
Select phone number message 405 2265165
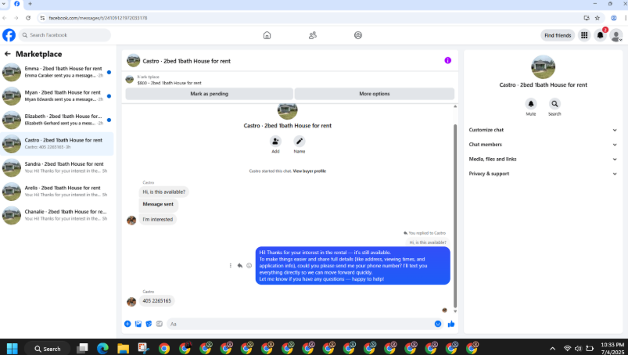[x=156, y=300]
